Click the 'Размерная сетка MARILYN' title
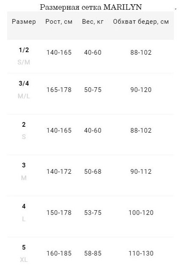The image size is (181, 267). click(91, 7)
